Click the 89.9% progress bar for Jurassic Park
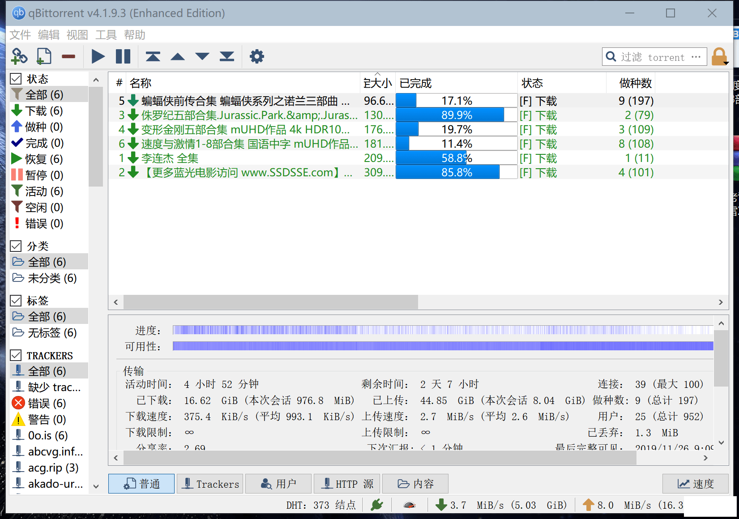The width and height of the screenshot is (739, 519). point(457,115)
